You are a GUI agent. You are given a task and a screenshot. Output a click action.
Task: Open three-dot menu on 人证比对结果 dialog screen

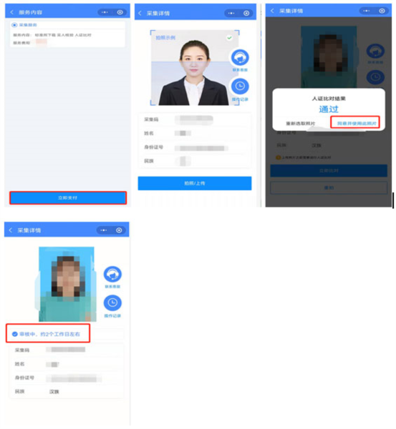tap(367, 11)
